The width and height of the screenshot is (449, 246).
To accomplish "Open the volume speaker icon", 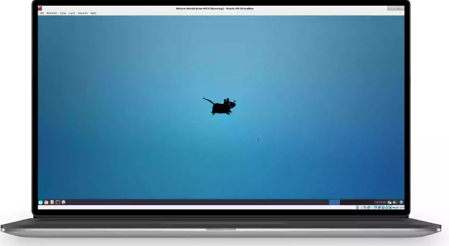I will point(395,202).
